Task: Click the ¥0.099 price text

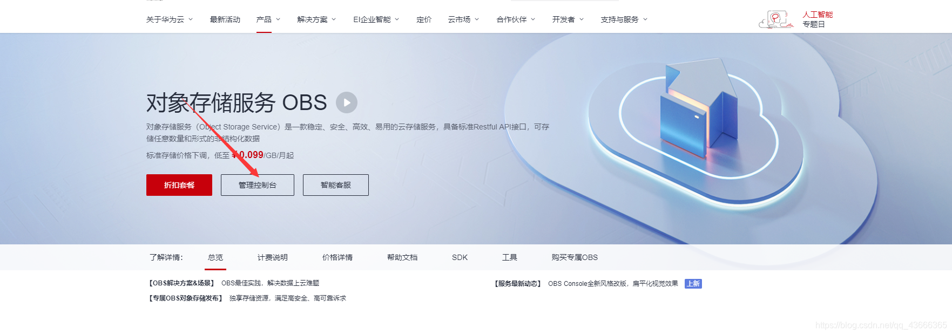Action: coord(248,155)
